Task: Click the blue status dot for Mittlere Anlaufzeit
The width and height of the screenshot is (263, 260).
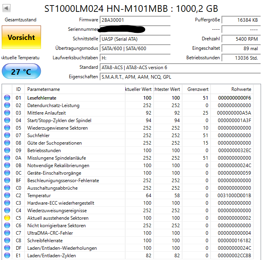Action: 7,113
